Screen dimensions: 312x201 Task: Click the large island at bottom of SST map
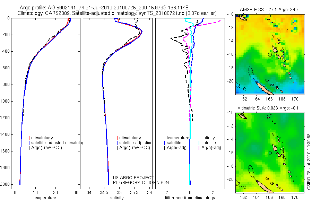coord(264,88)
